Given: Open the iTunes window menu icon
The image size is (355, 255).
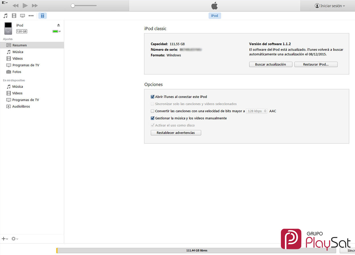Looking at the screenshot, I should click(x=5, y=3).
